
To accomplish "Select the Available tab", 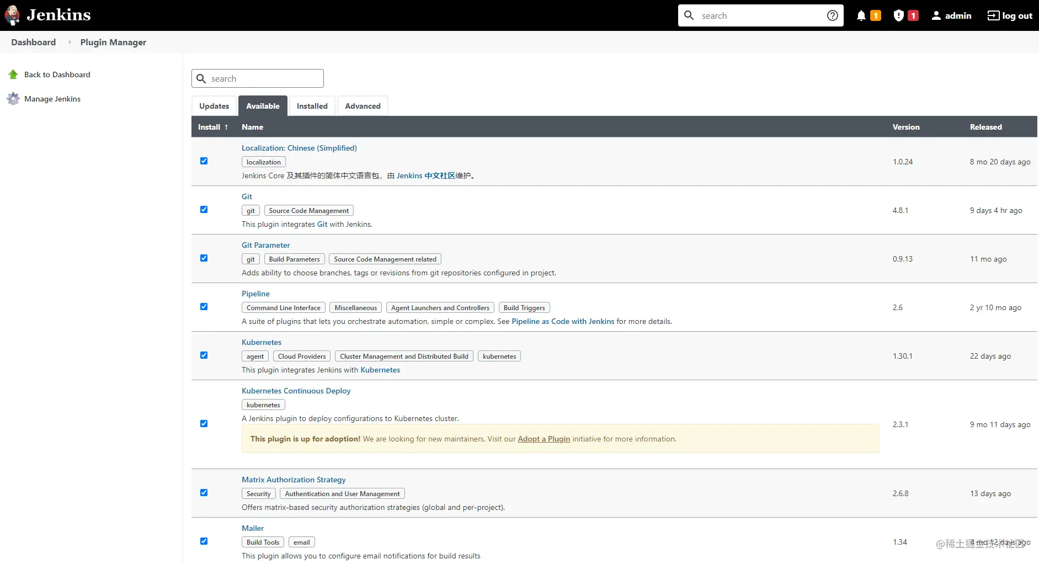I will pyautogui.click(x=263, y=106).
